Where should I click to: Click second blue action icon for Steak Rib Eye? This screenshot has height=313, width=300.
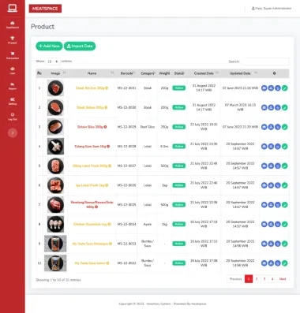(x=271, y=88)
